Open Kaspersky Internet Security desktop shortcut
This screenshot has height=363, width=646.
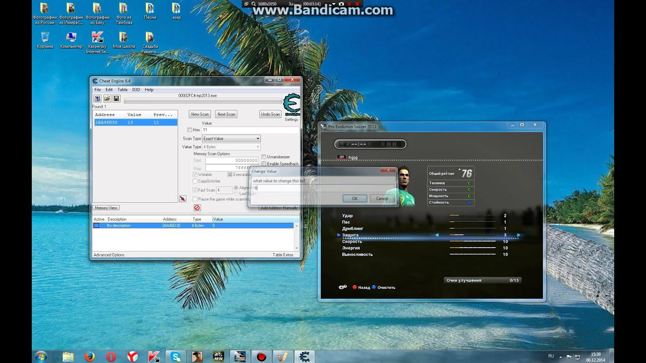click(x=97, y=43)
